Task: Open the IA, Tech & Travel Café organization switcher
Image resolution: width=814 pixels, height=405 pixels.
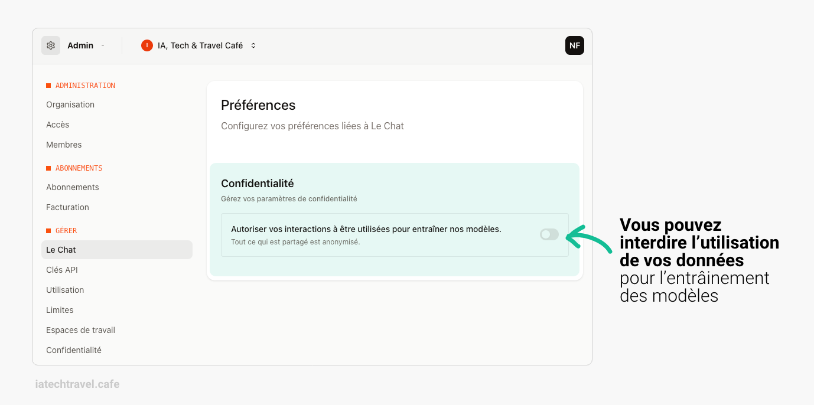Action: point(253,45)
